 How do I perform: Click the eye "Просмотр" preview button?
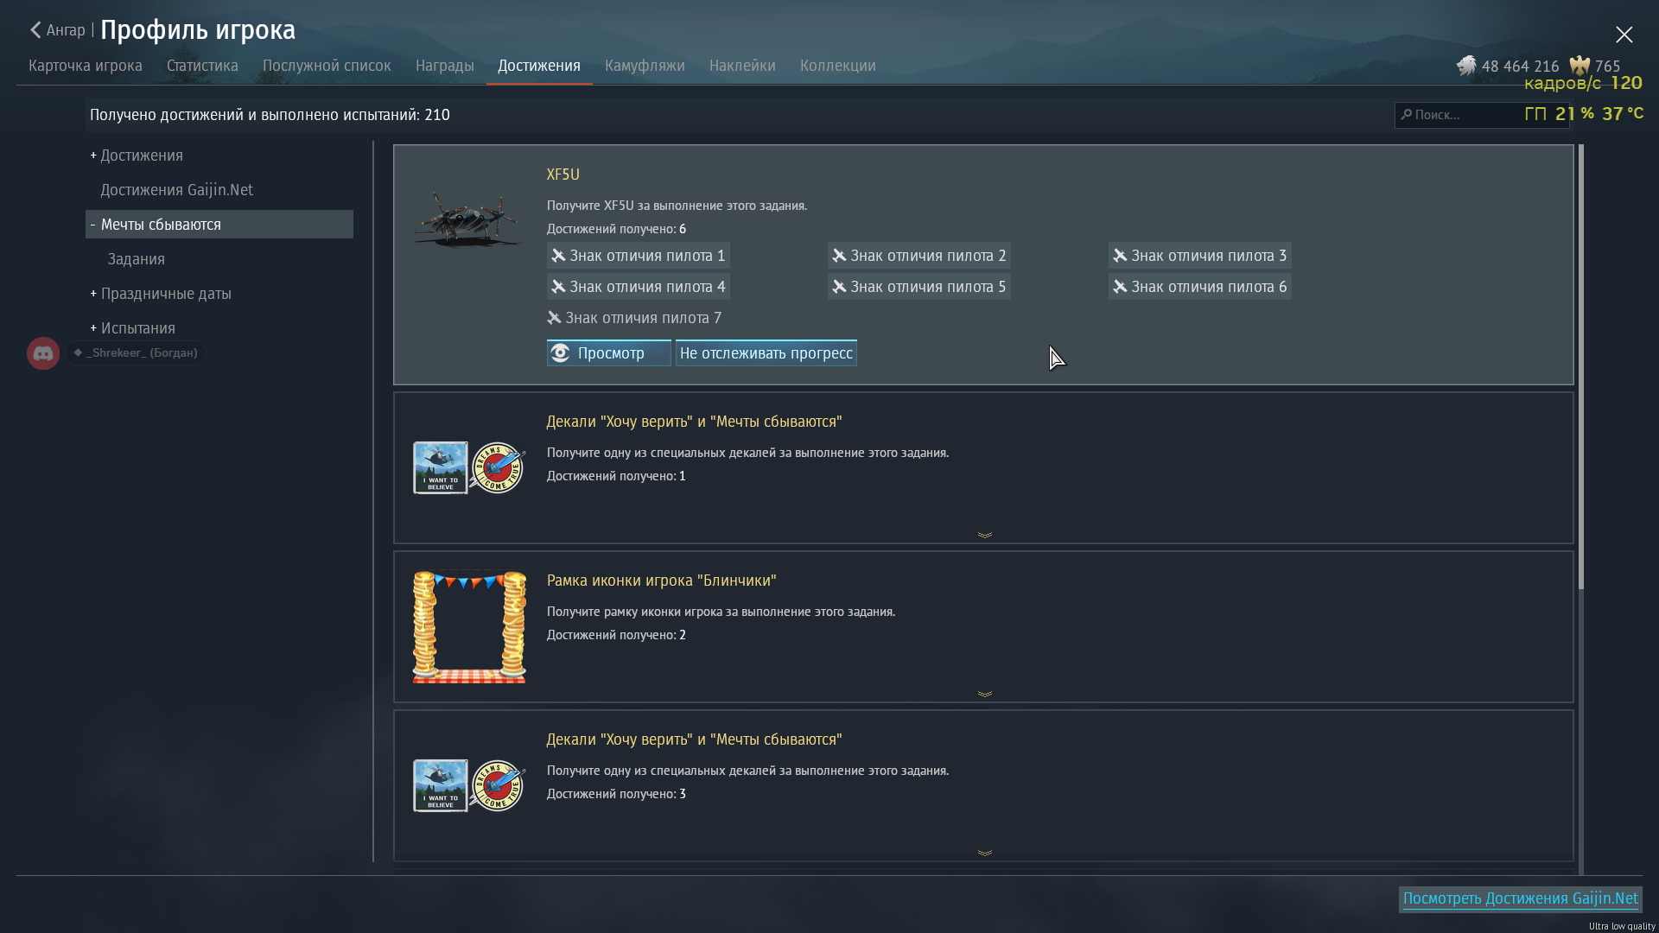tap(608, 352)
